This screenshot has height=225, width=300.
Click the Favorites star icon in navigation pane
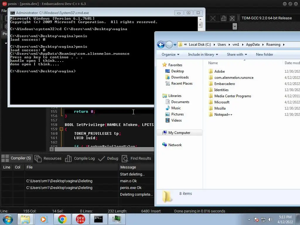(x=164, y=65)
